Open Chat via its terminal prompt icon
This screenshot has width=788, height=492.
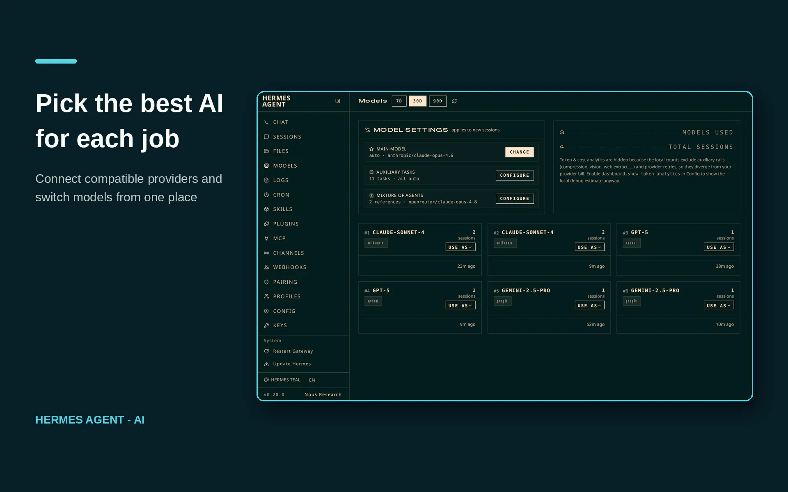coord(266,122)
